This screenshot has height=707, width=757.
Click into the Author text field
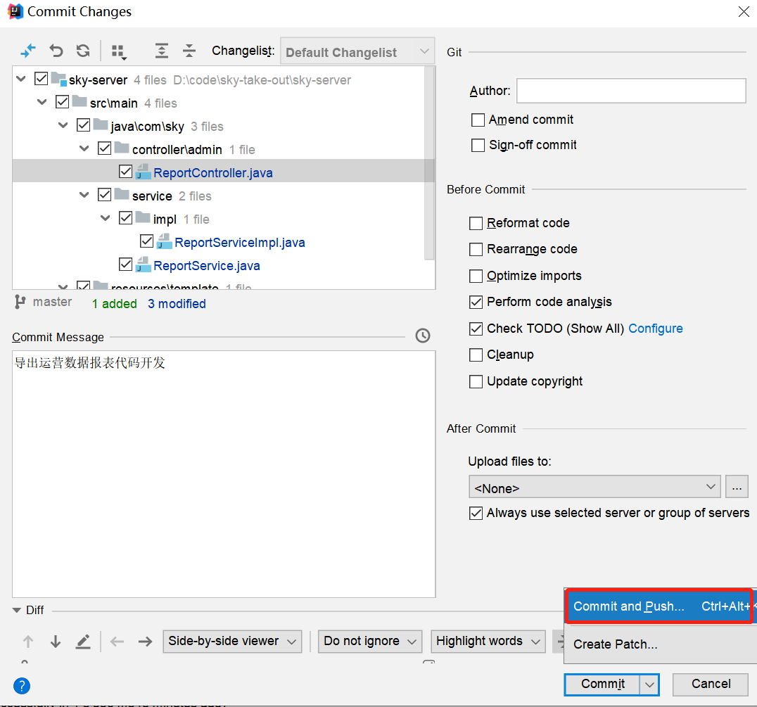tap(630, 91)
